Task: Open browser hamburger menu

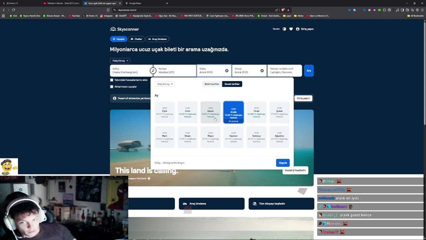Action: tap(422, 10)
